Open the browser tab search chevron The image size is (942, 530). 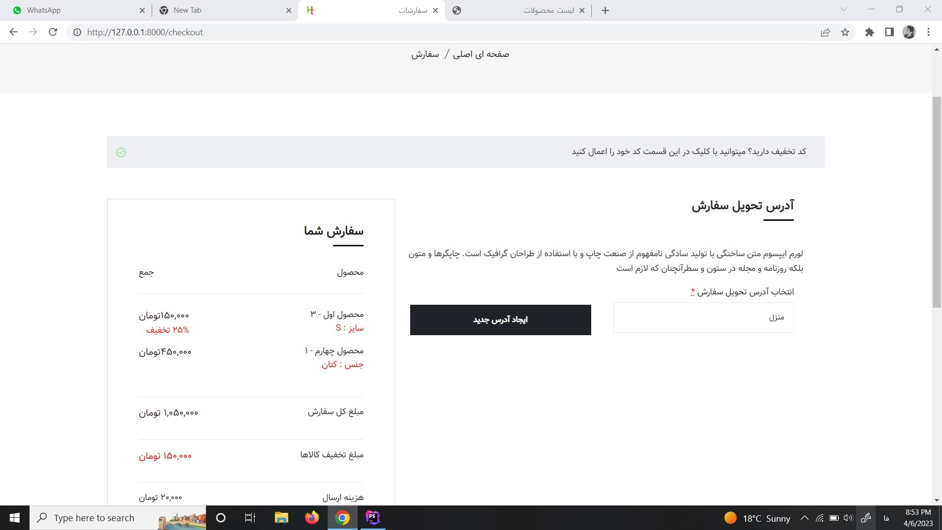coord(843,10)
